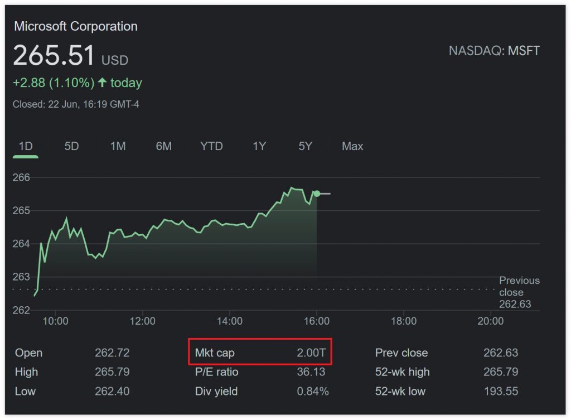Click the 265.51 stock price

point(54,56)
